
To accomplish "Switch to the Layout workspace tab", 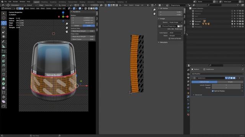I will pos(36,2).
